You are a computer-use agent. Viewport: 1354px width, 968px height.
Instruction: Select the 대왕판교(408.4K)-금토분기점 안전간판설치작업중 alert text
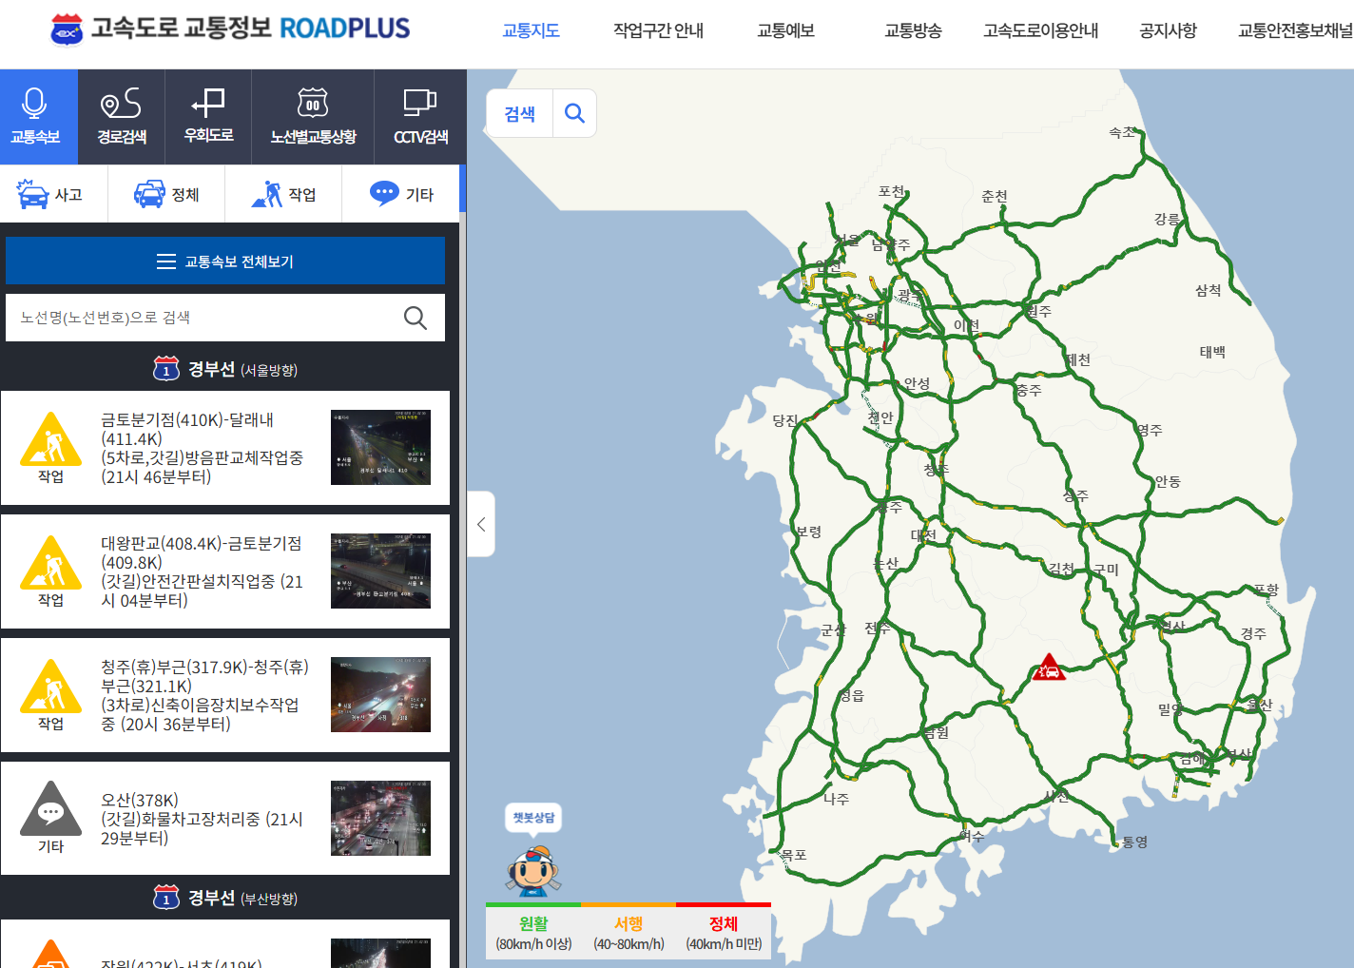point(203,571)
